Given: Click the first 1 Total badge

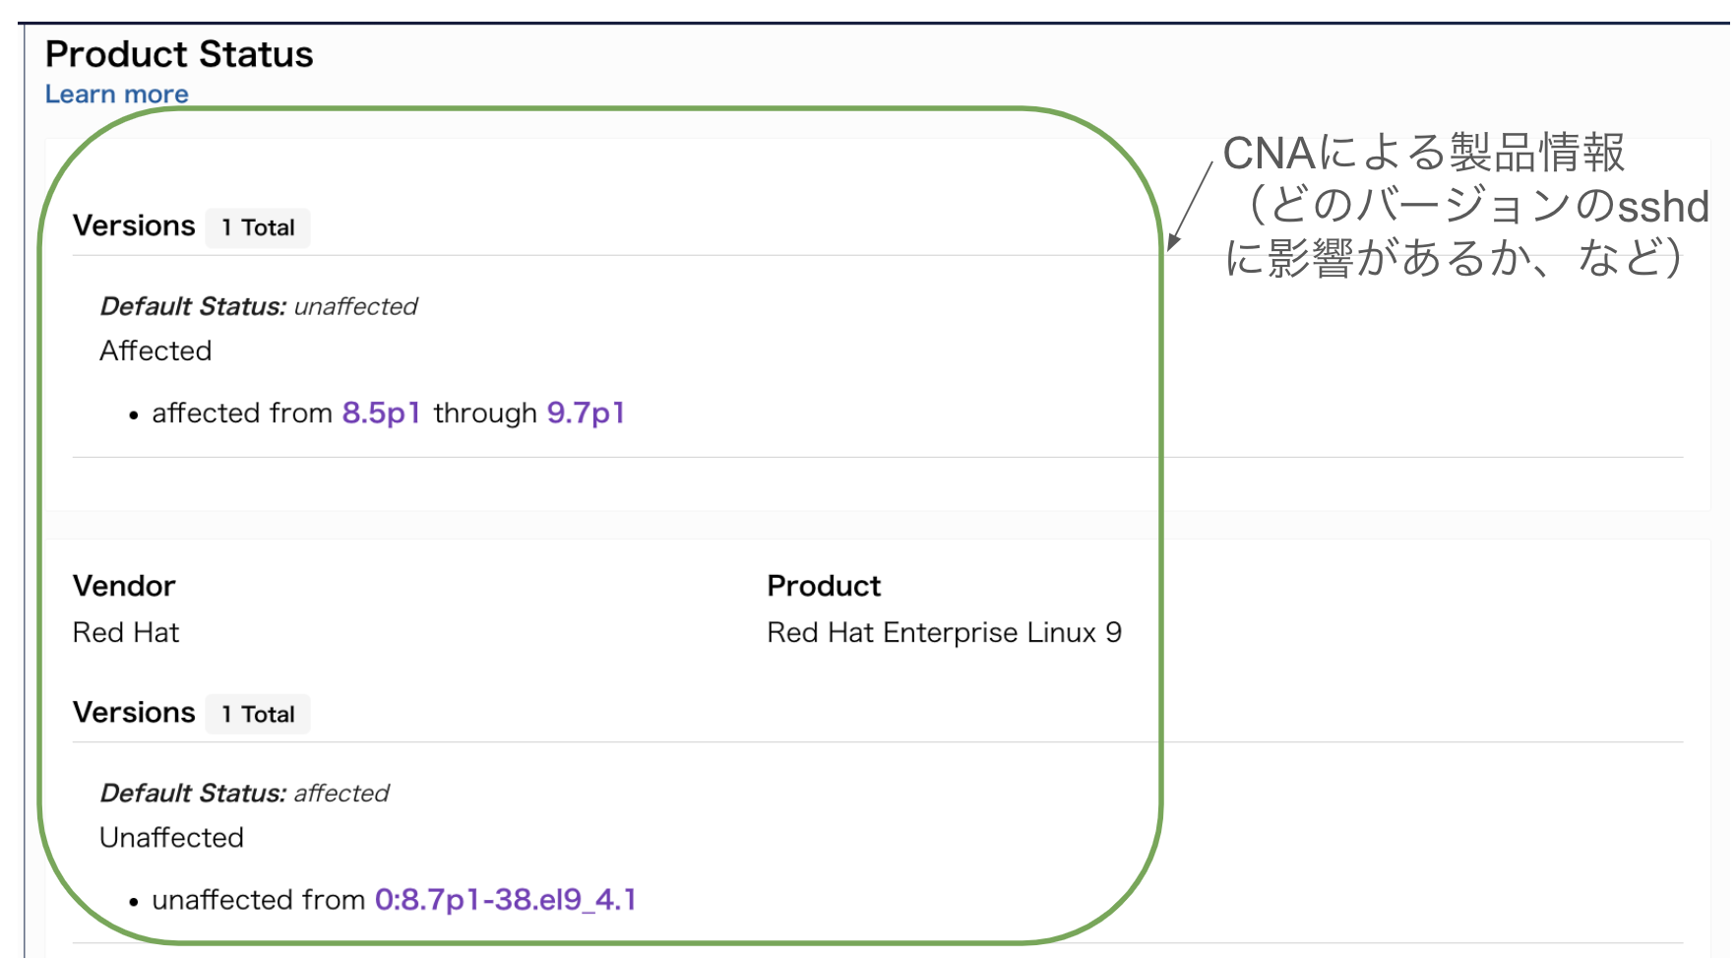Looking at the screenshot, I should click(258, 227).
